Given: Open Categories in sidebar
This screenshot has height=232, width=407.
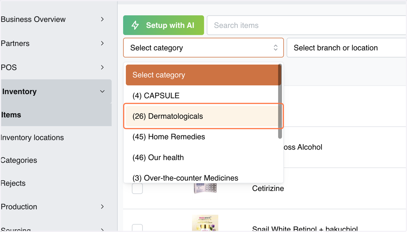Looking at the screenshot, I should (x=19, y=160).
